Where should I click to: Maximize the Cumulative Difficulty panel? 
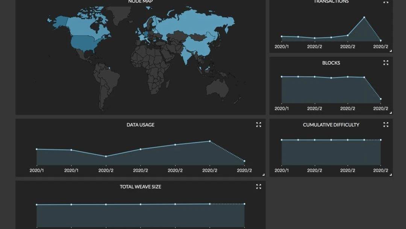coord(386,124)
